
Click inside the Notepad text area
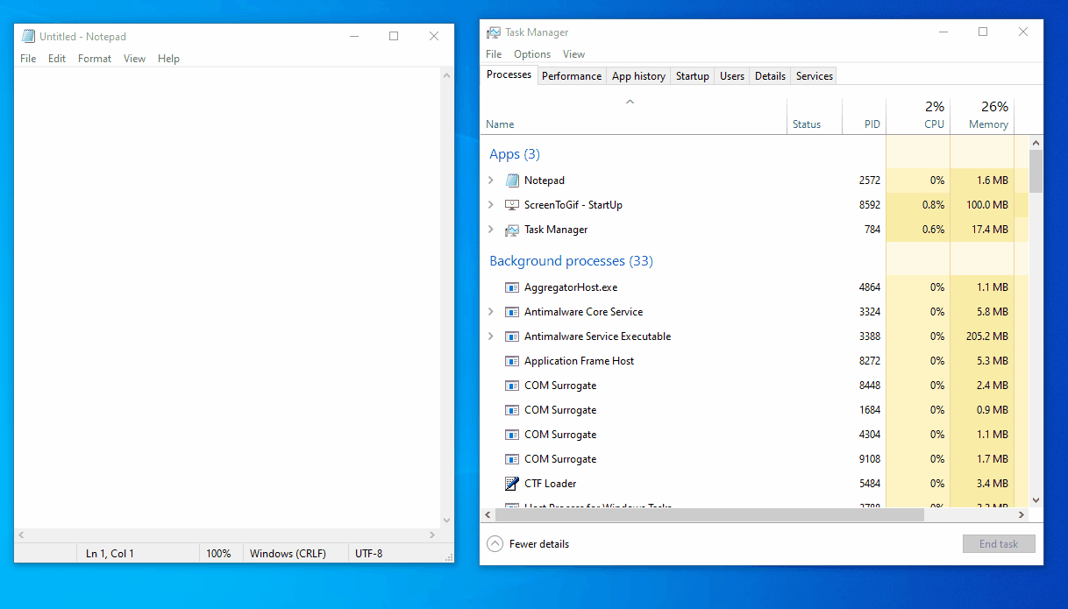(x=226, y=298)
